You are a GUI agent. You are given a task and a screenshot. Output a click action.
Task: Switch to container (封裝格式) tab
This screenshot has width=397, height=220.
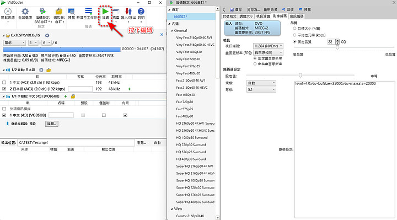pyautogui.click(x=229, y=16)
